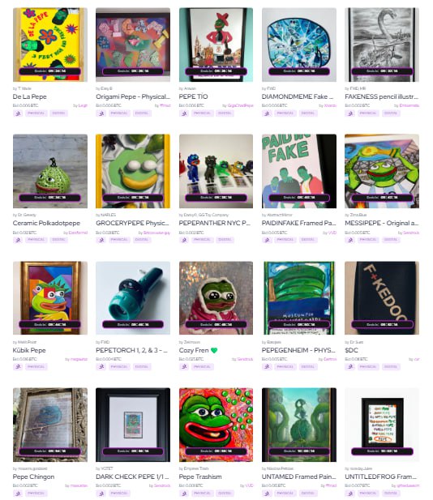Click the gavel icon under Pepe Trashism

point(184,494)
